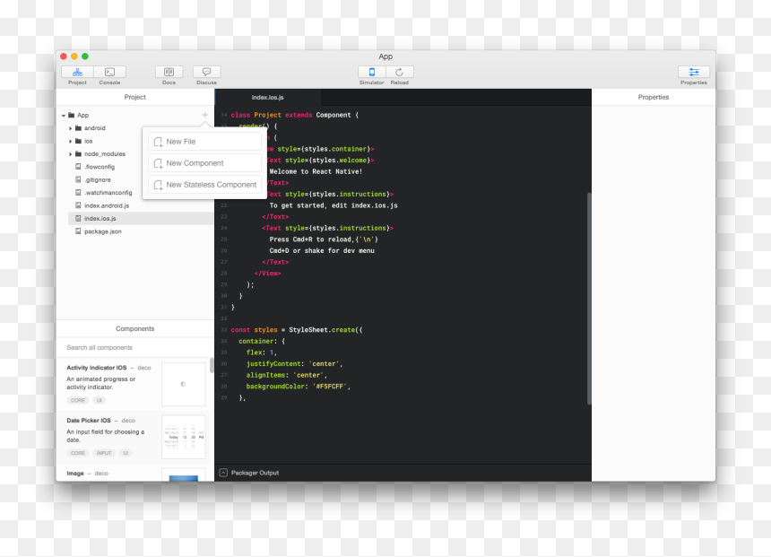
Task: Click the Reload toolbar icon
Action: tap(399, 73)
